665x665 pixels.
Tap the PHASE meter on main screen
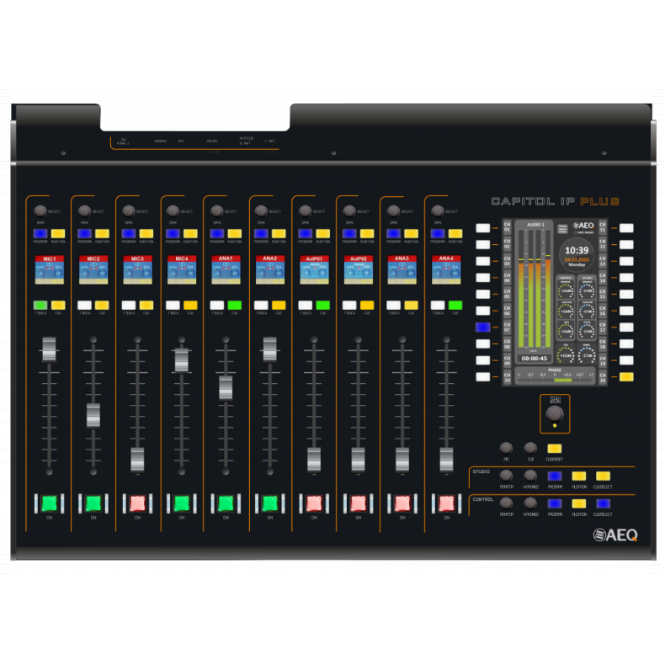tap(555, 376)
